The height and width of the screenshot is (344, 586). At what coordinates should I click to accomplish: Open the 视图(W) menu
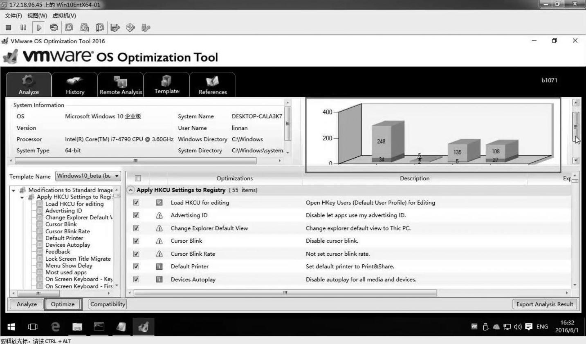pyautogui.click(x=37, y=16)
